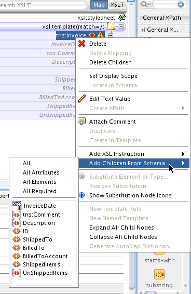Click the tns:Invoice warning triangle icon
191x294 pixels.
pos(101,35)
